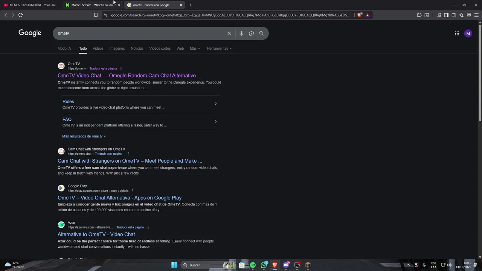Open OmeTV Video Chat Alternativa Google Play link

coord(120,198)
